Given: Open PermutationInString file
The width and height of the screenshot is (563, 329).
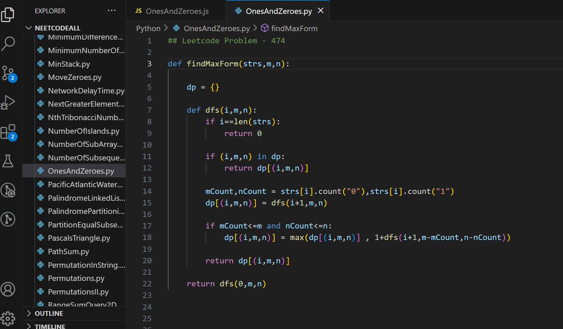Looking at the screenshot, I should (x=86, y=265).
